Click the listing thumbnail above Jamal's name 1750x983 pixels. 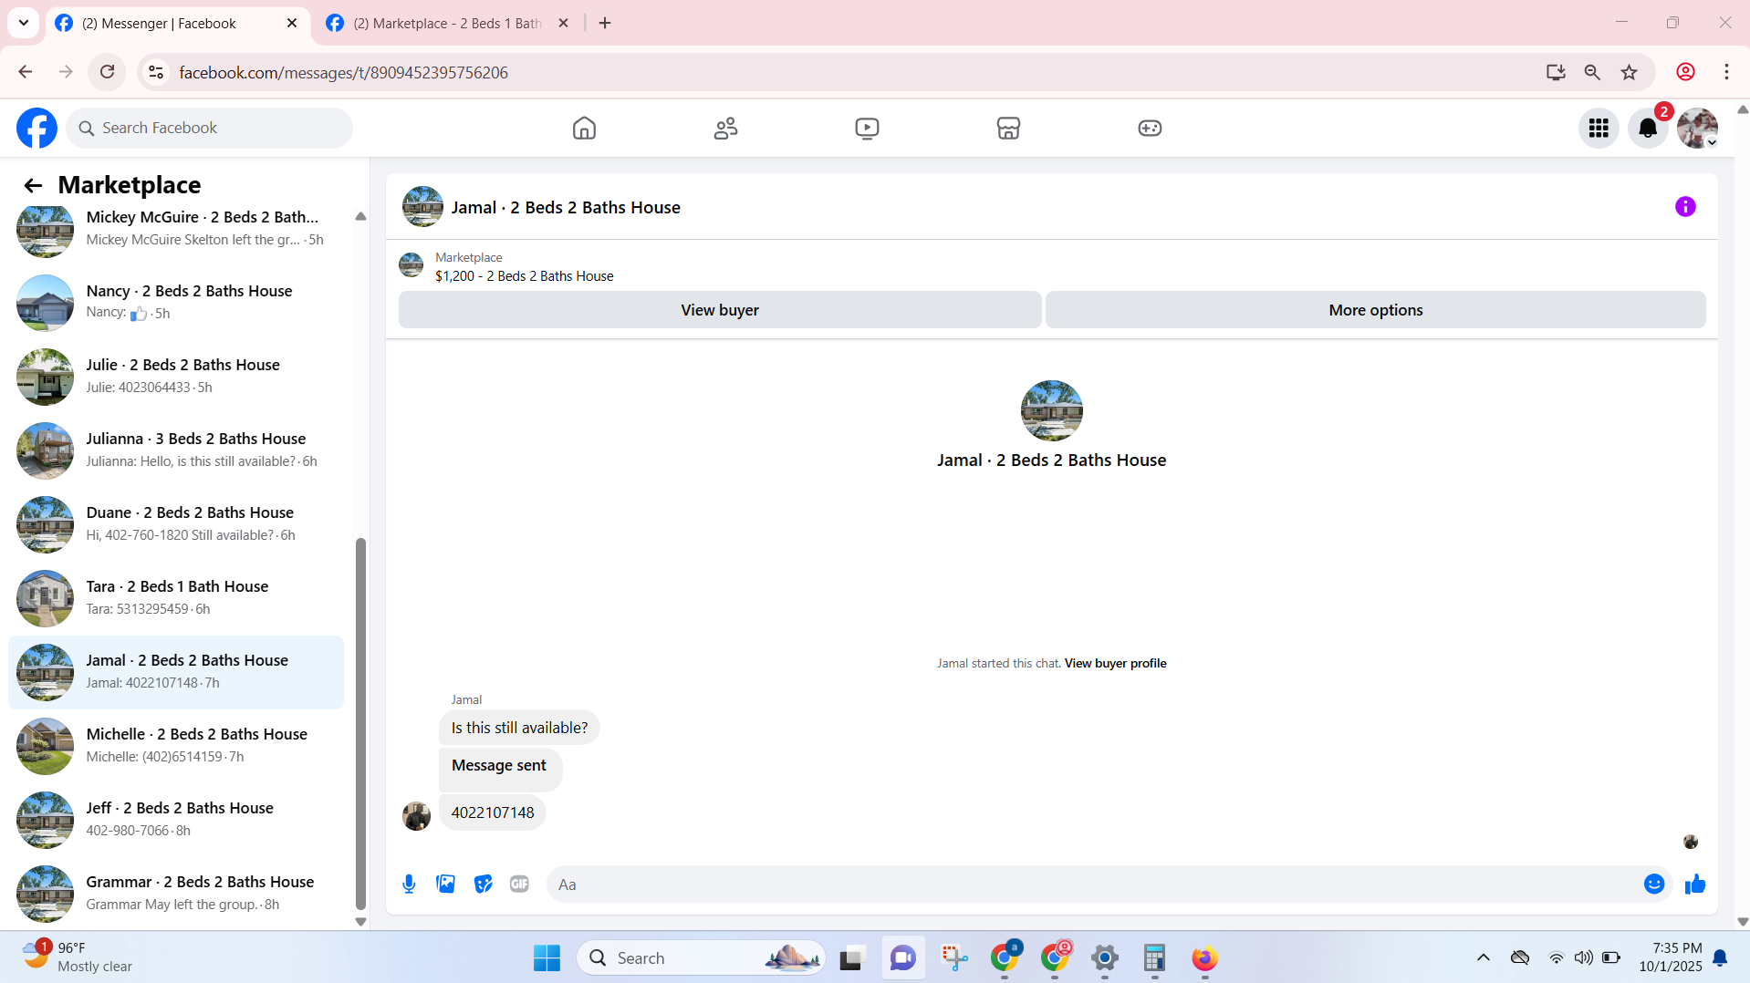tap(1051, 411)
